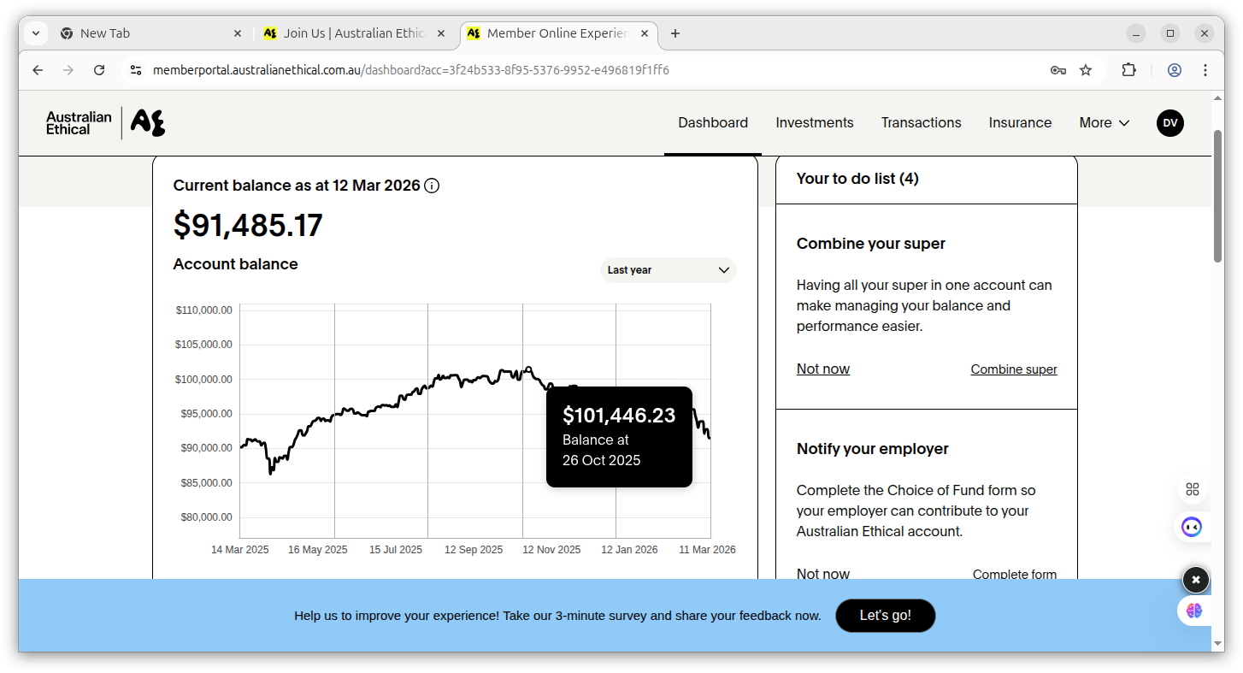Go to the Transactions page
Image resolution: width=1243 pixels, height=673 pixels.
pos(921,123)
